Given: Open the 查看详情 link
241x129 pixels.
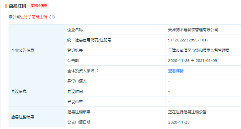Looking at the screenshot, I should click(176, 71).
